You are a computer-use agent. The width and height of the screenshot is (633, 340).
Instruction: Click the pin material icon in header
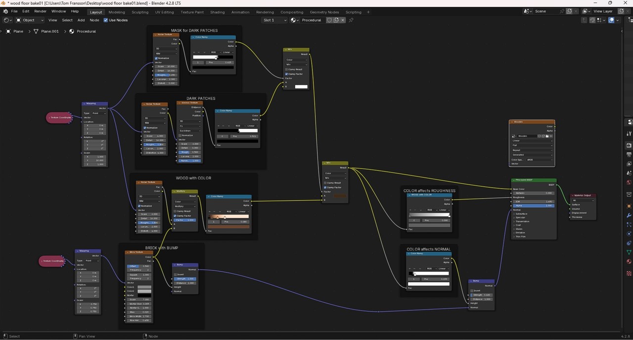pyautogui.click(x=351, y=20)
